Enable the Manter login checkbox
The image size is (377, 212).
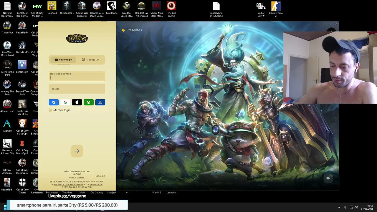(x=50, y=110)
